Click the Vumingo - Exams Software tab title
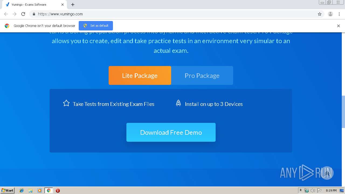345x194 pixels. pos(29,5)
